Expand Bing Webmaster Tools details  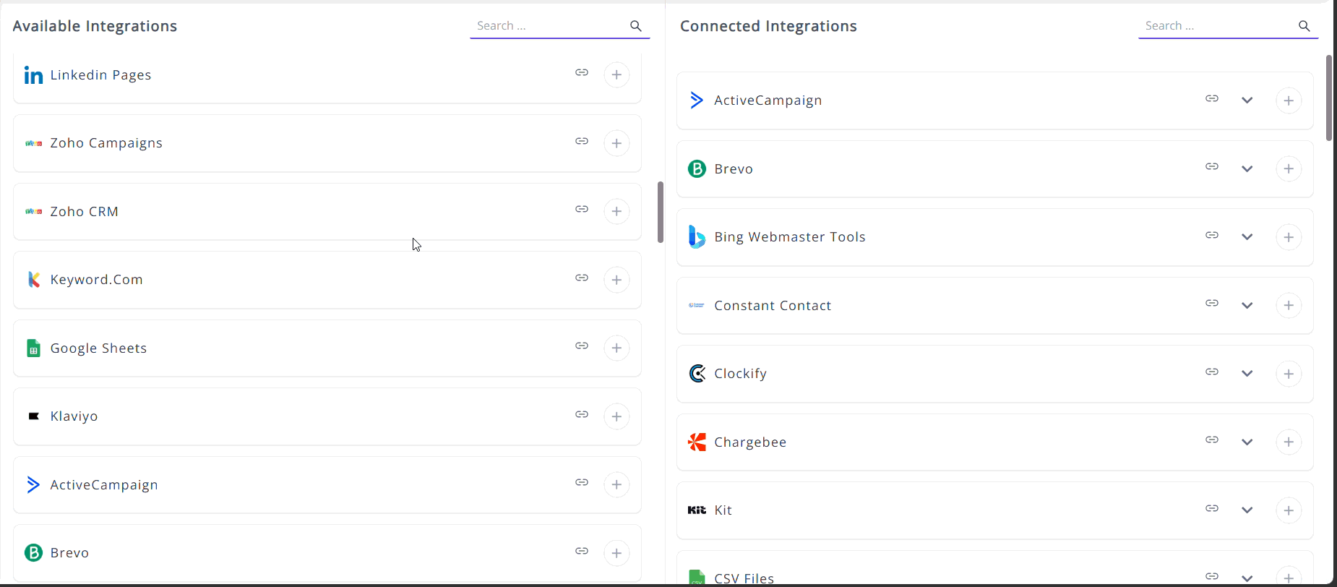(x=1247, y=237)
